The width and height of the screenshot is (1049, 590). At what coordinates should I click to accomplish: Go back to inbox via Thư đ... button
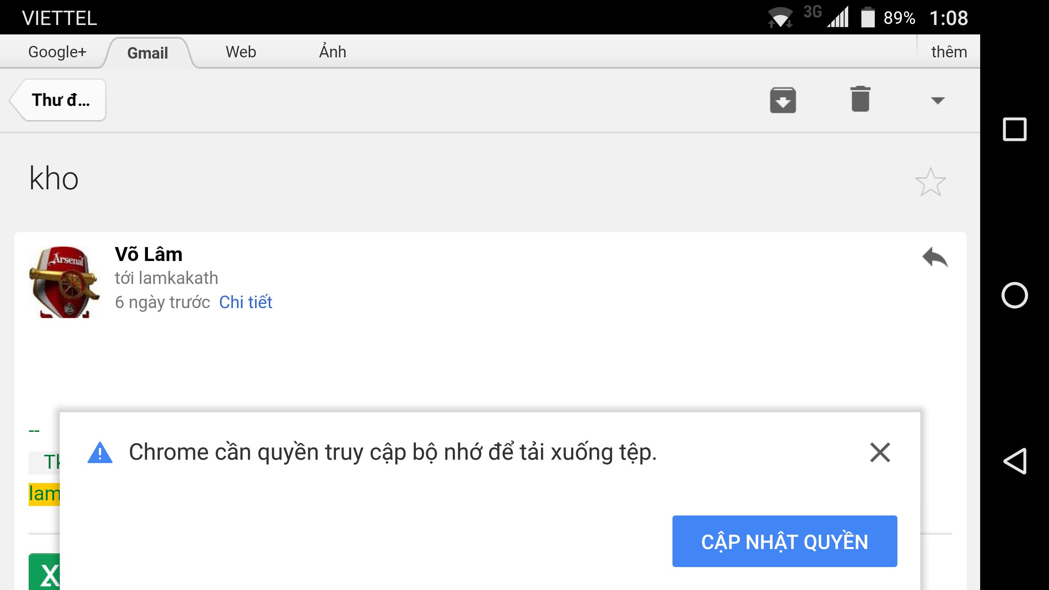coord(58,100)
